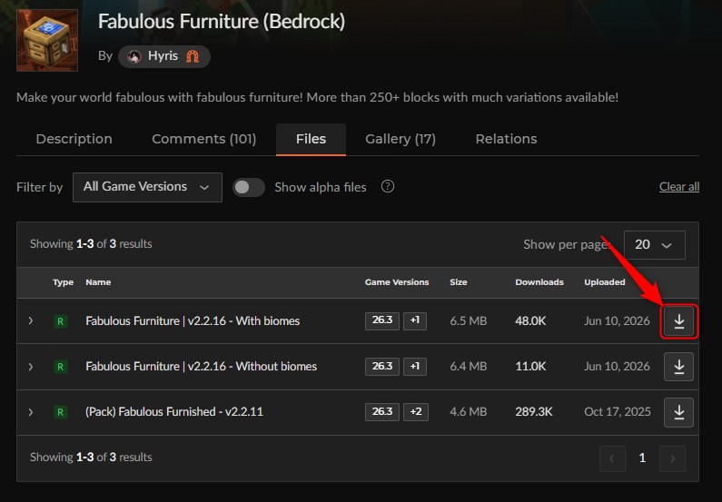Viewport: 722px width, 502px height.
Task: Open the Hyris author link
Action: [x=164, y=56]
